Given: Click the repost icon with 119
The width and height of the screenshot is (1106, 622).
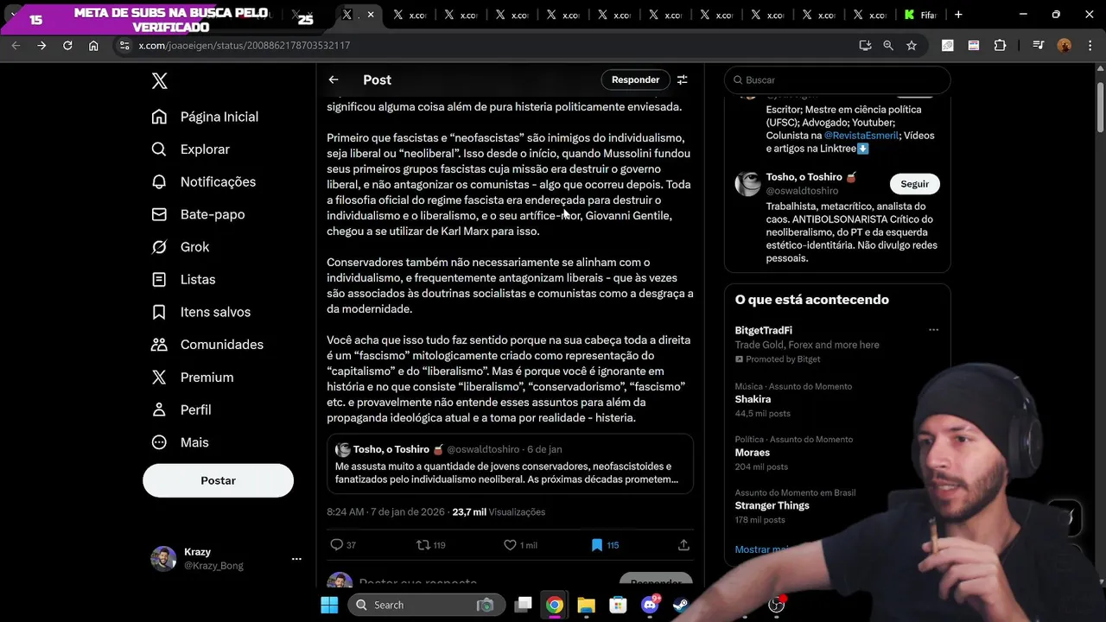Looking at the screenshot, I should click(x=423, y=545).
